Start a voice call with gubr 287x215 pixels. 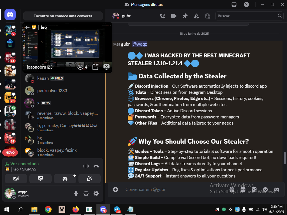click(x=163, y=16)
